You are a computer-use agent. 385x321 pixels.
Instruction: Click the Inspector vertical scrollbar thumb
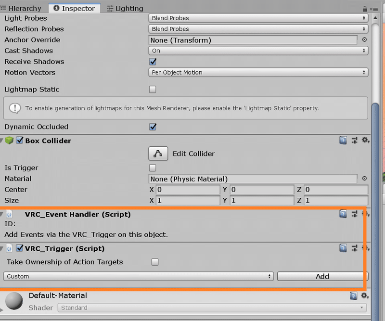click(x=375, y=211)
